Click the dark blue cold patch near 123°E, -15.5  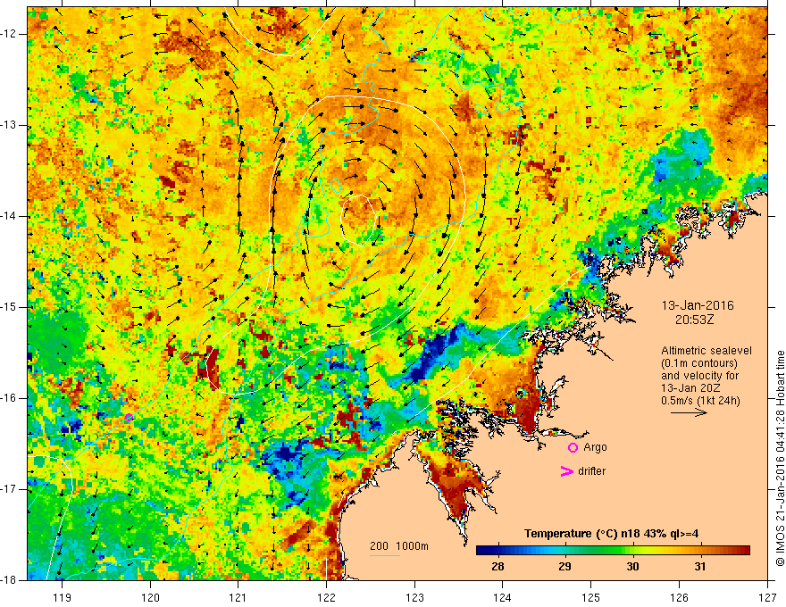click(436, 353)
